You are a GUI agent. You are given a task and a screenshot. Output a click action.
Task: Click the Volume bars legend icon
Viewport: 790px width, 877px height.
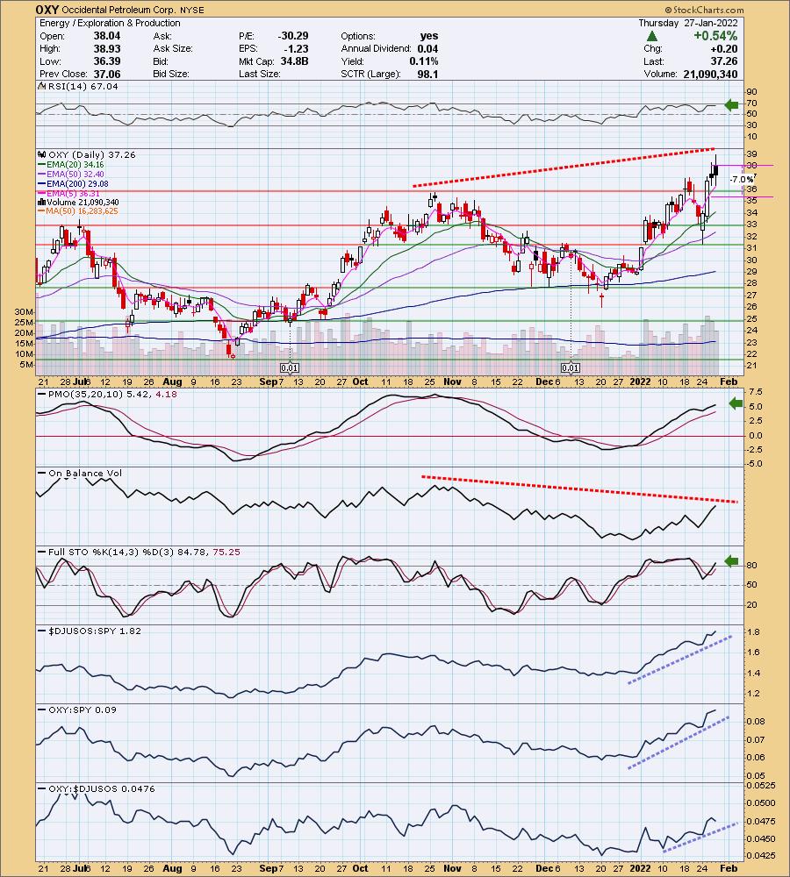click(x=42, y=202)
